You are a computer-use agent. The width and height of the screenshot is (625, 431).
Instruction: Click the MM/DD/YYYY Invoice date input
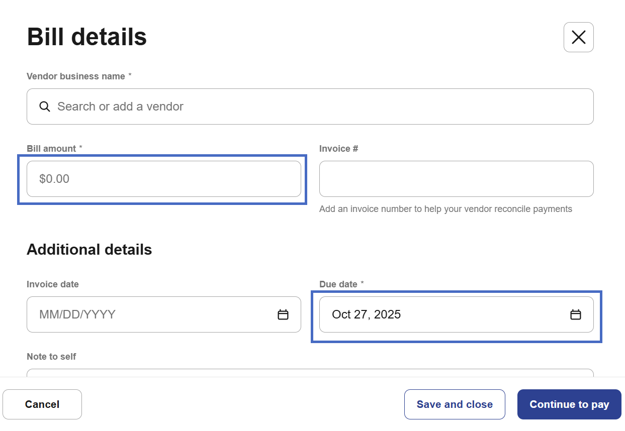point(151,314)
